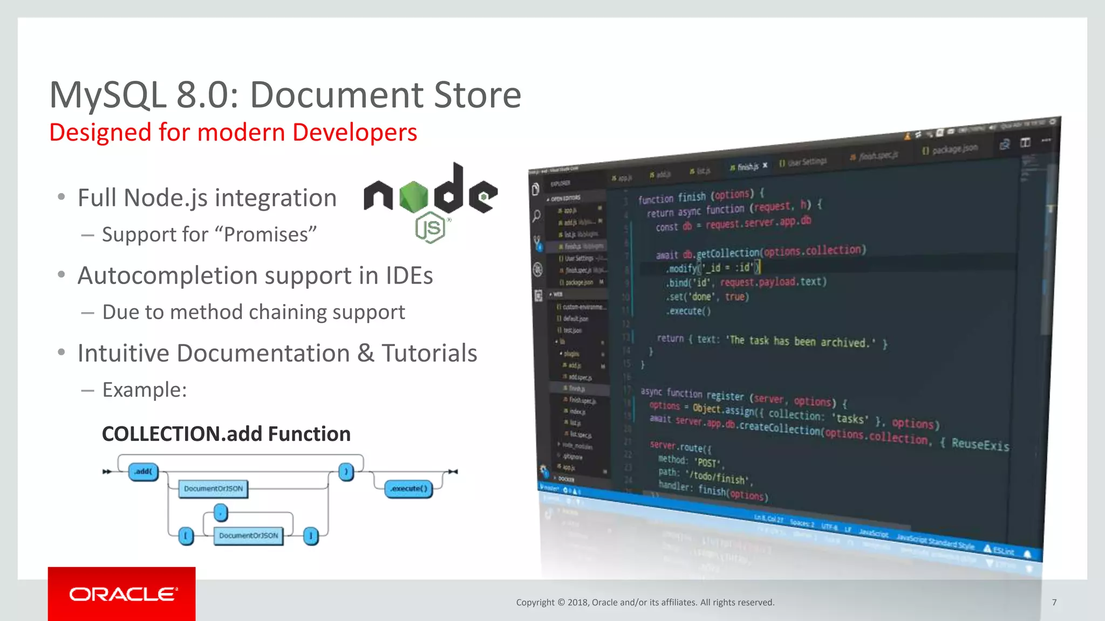Click the system power icon at the top right
Image resolution: width=1105 pixels, height=621 pixels.
click(x=1053, y=122)
